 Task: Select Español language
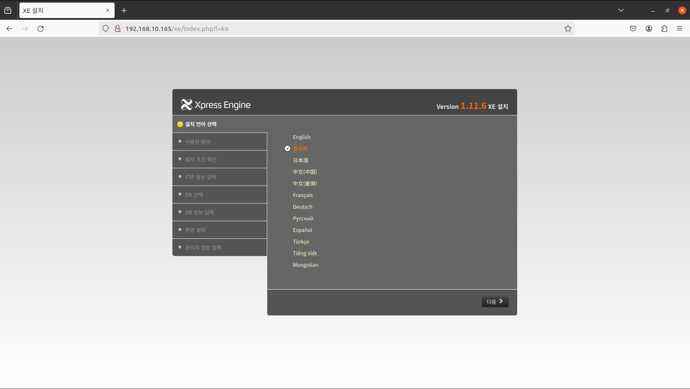tap(303, 230)
